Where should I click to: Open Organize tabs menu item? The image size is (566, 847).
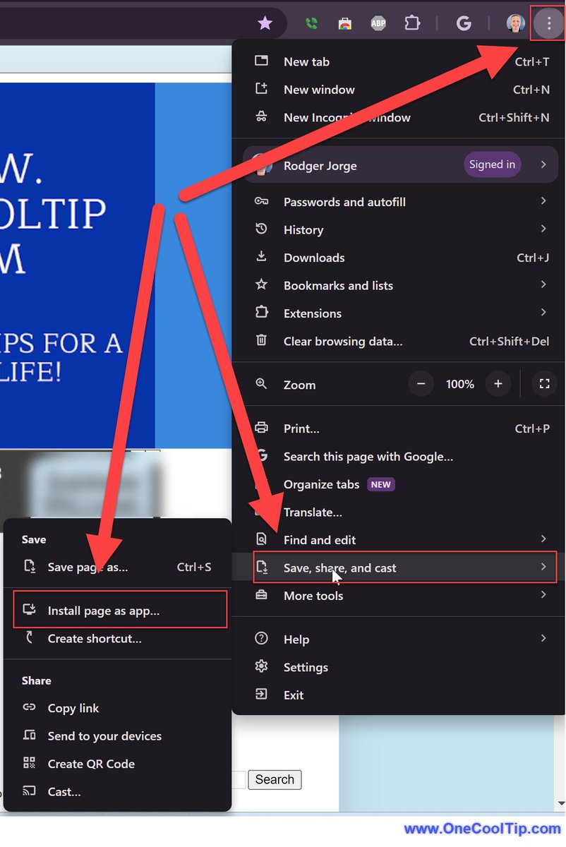pos(399,484)
